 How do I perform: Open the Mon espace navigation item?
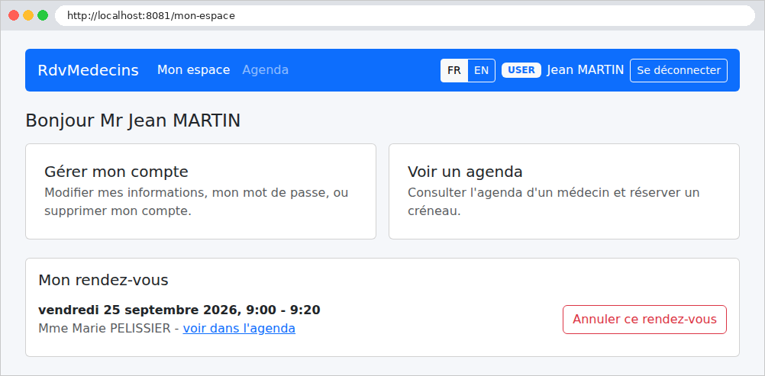click(194, 69)
